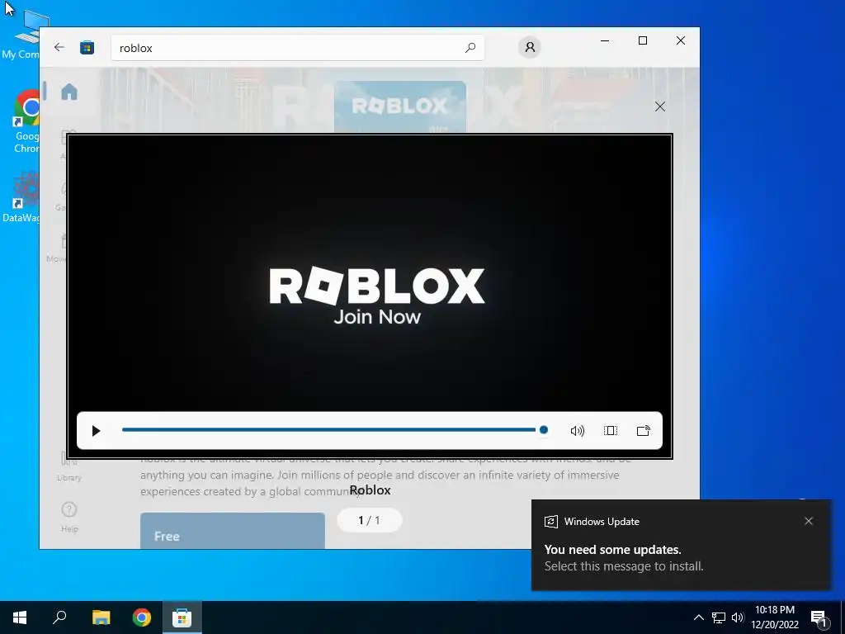Click the Free install button

pyautogui.click(x=233, y=531)
